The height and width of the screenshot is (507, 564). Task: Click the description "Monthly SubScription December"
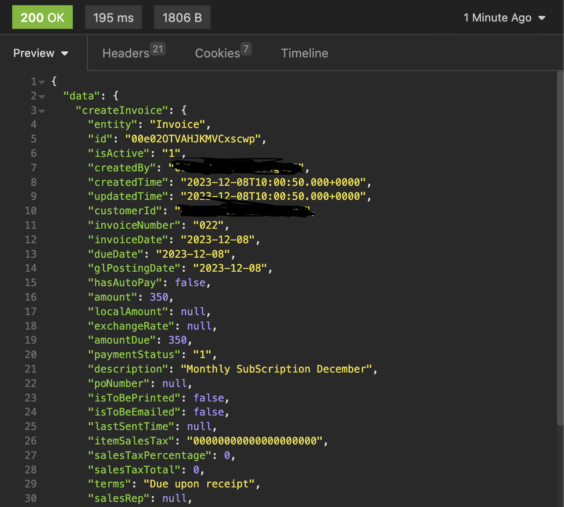[276, 369]
